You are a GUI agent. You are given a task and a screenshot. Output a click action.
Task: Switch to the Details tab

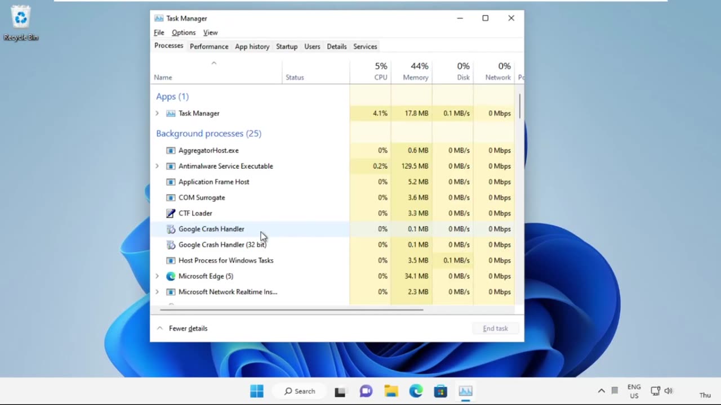pos(337,47)
